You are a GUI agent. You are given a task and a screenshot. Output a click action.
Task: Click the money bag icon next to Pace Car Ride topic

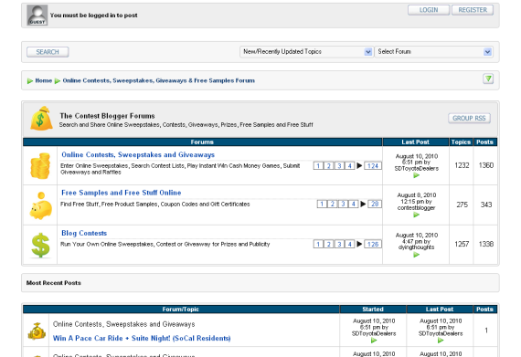tap(37, 331)
